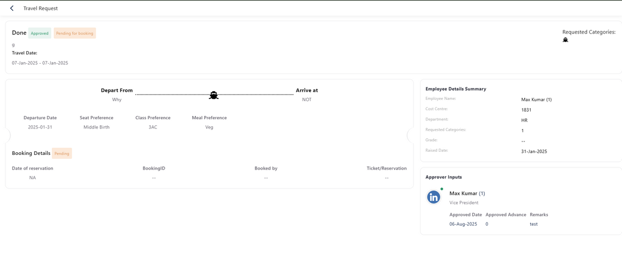
Task: Click the green online status dot on avatar
Action: point(442,189)
